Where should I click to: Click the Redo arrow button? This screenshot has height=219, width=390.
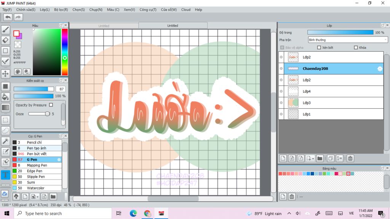pyautogui.click(x=18, y=17)
